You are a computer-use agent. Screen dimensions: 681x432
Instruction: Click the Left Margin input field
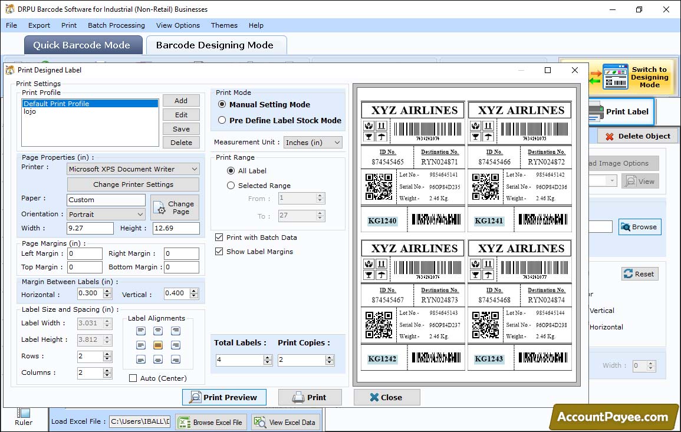click(x=85, y=253)
